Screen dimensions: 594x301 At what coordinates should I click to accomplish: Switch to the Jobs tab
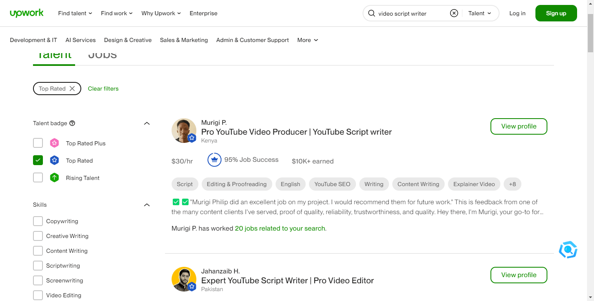point(102,55)
